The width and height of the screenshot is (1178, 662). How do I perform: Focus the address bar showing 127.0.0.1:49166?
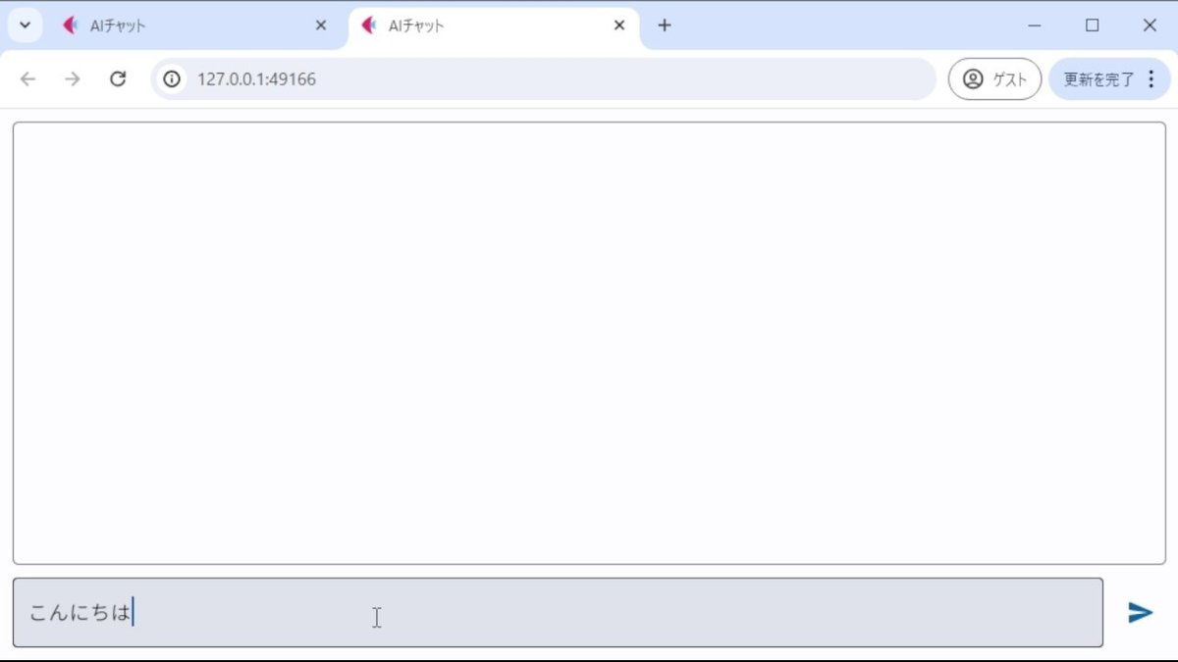coord(543,79)
